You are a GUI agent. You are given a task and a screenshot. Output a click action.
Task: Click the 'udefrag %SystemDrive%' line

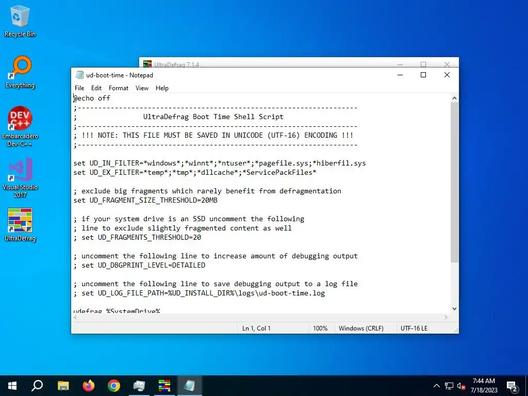point(117,310)
